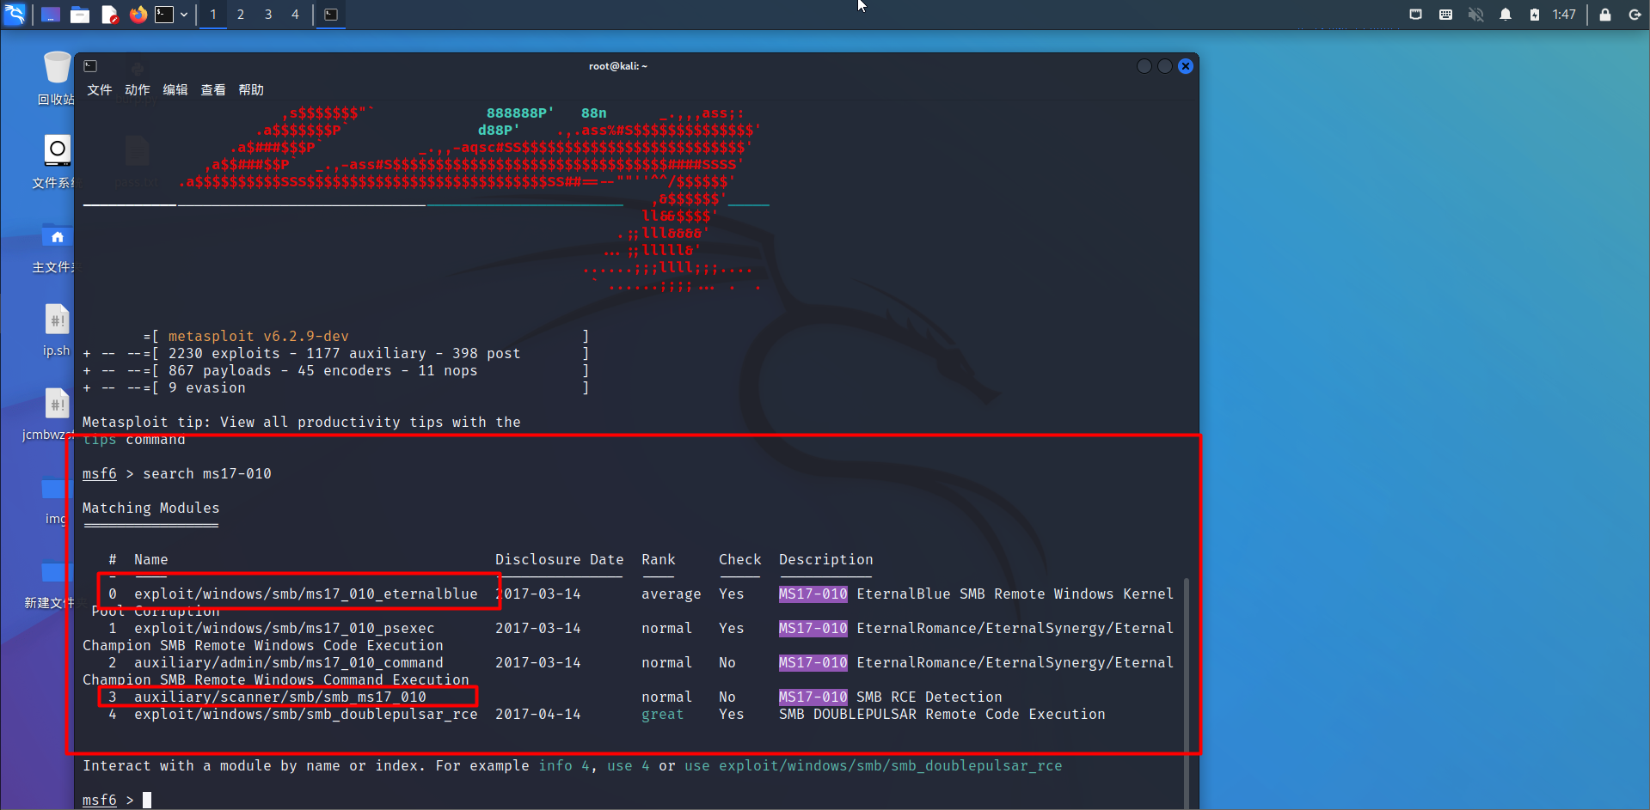
Task: Click the 'search ms17-010' command text
Action: 207,473
